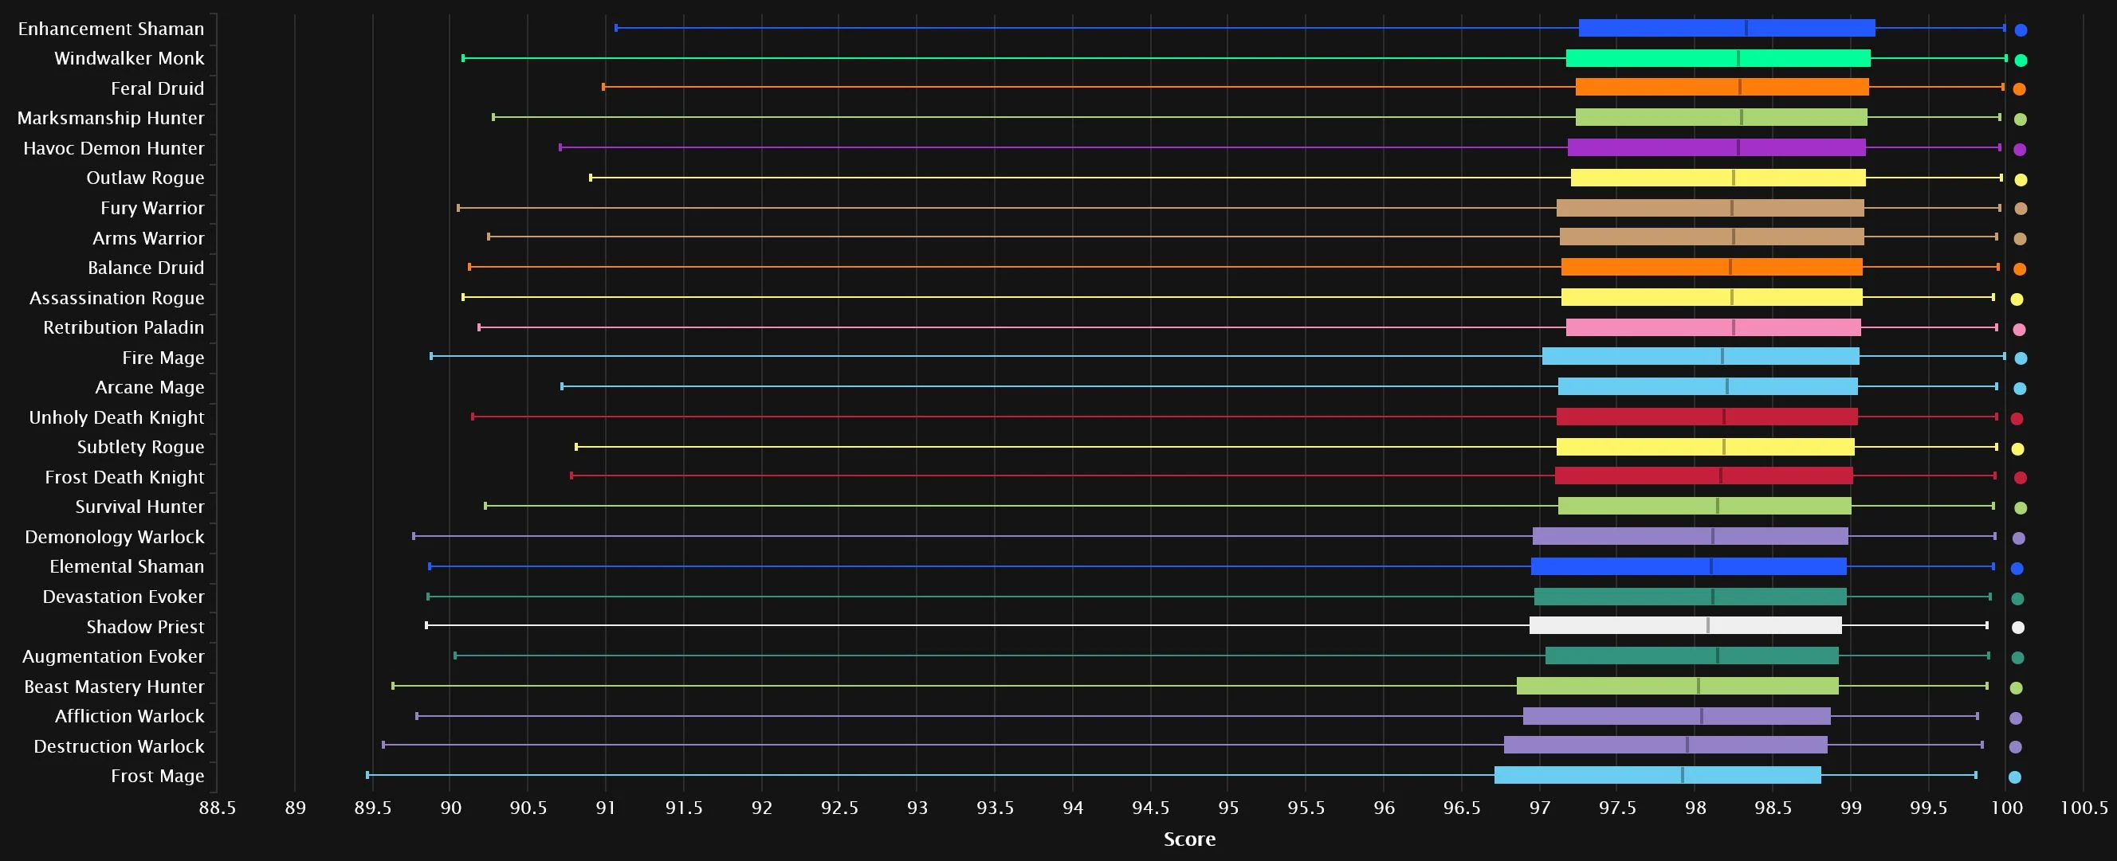Screen dimensions: 2117x861
Task: Select the Elemental Shaman axis label
Action: pos(127,567)
